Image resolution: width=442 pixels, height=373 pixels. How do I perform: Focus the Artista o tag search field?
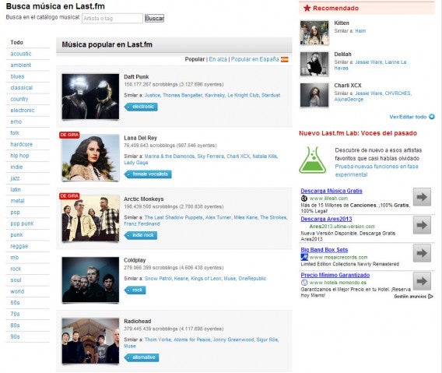[x=112, y=19]
